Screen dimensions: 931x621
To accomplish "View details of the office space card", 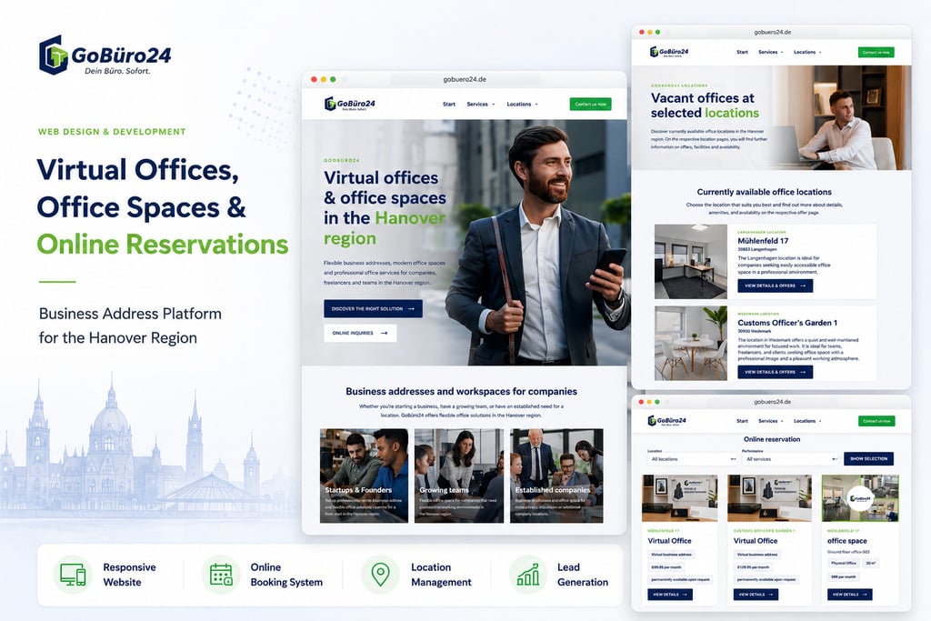I will coord(850,595).
